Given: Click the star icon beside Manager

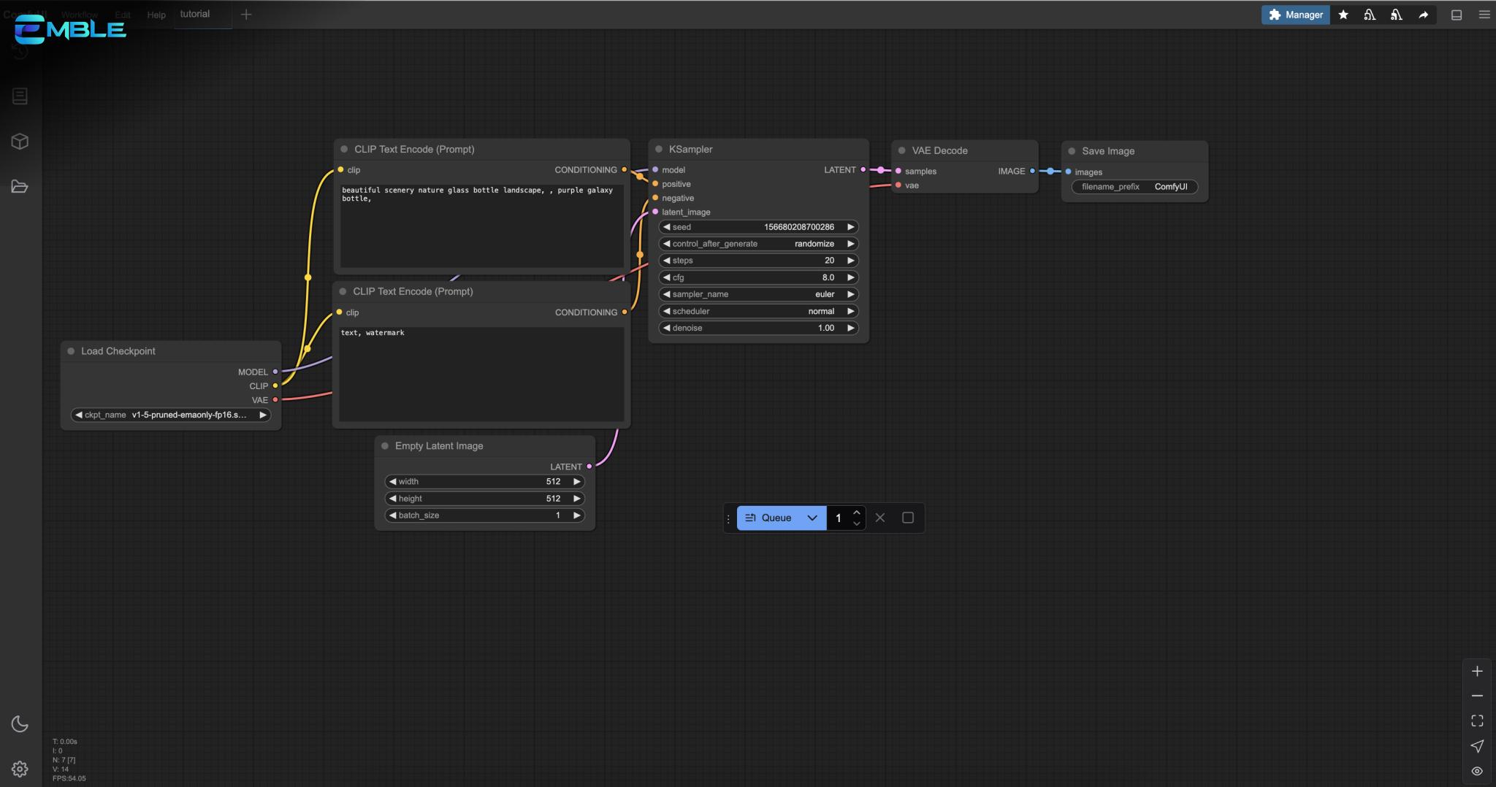Looking at the screenshot, I should tap(1343, 15).
